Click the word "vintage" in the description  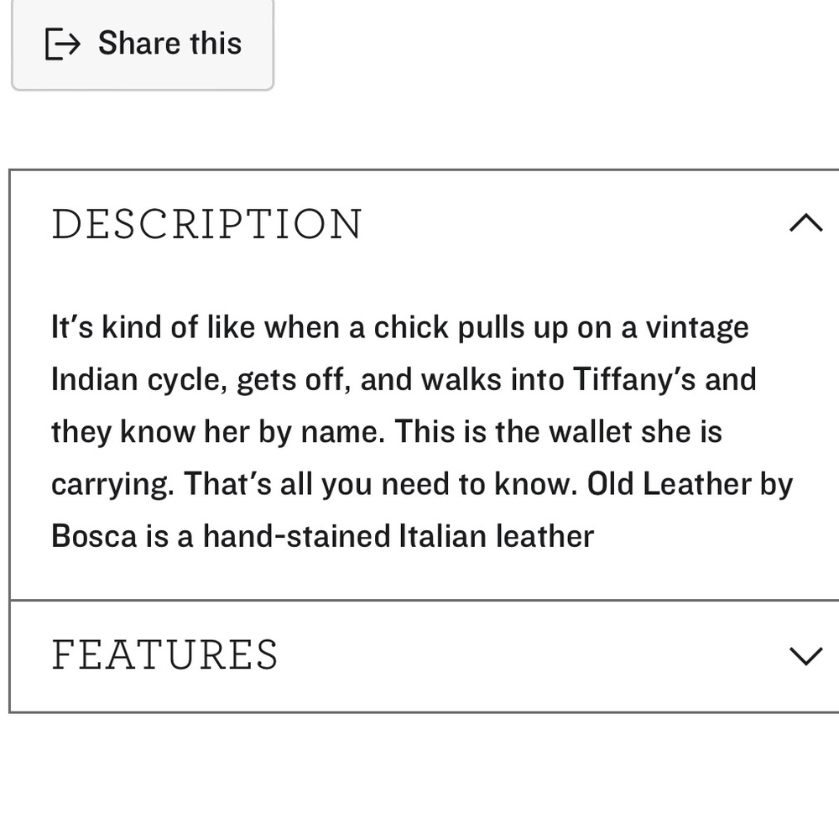(696, 327)
